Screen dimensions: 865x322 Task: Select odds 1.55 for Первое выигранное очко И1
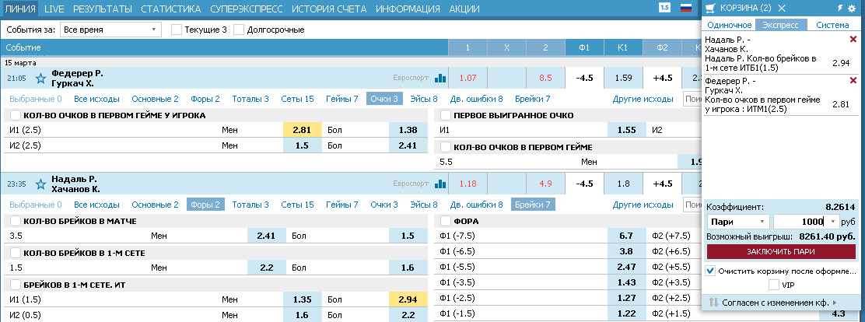pyautogui.click(x=626, y=130)
